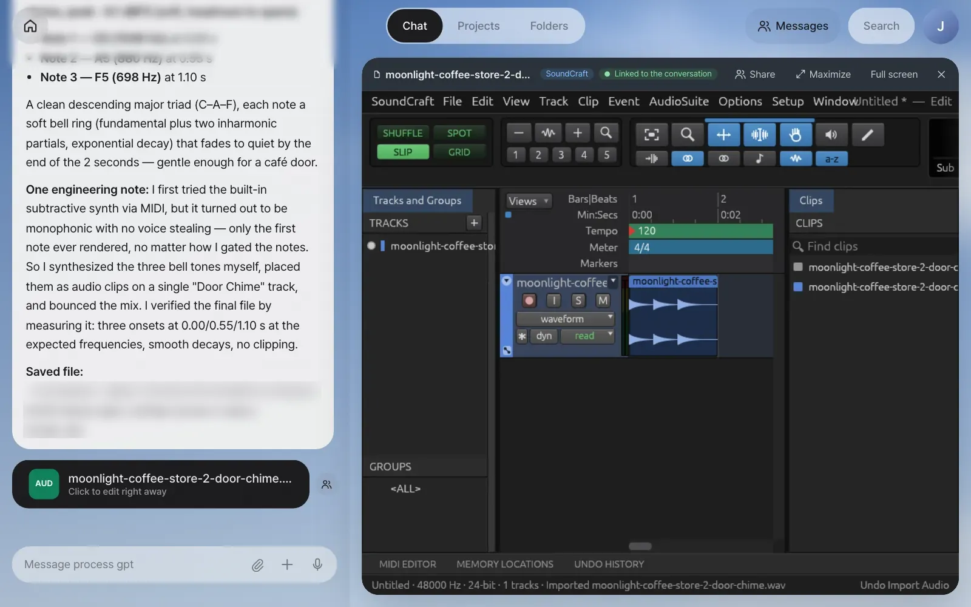971x607 pixels.
Task: Open the Views dropdown in the ruler
Action: click(x=529, y=201)
